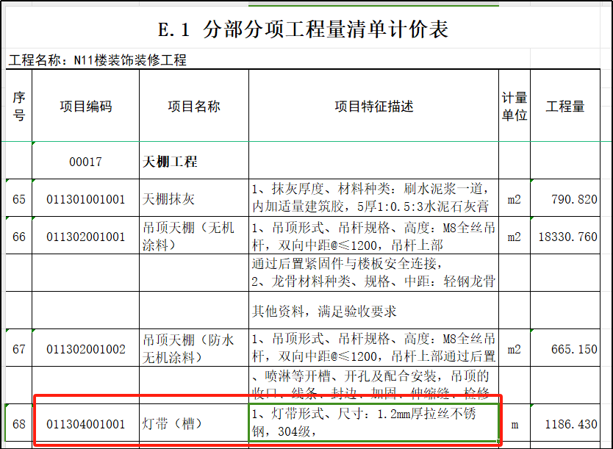Click quantity value 665.150
This screenshot has height=449, width=613.
(564, 348)
